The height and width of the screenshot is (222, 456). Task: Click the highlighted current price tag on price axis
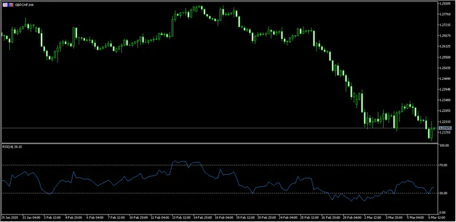445,128
